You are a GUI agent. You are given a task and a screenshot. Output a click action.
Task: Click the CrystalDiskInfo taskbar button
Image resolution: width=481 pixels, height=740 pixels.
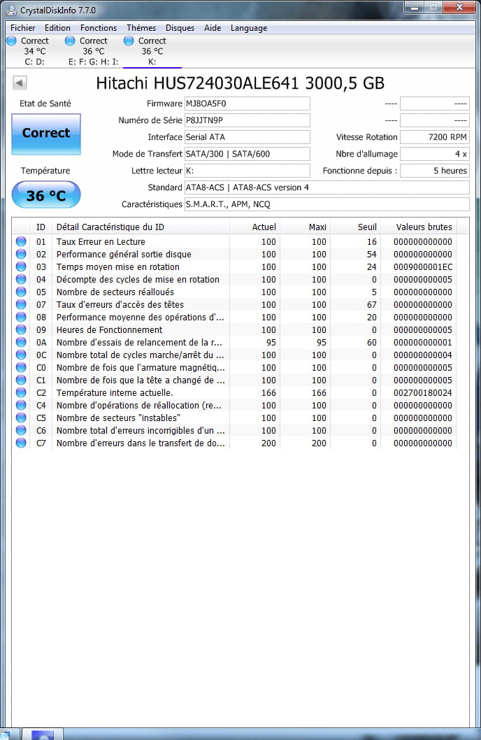(43, 734)
